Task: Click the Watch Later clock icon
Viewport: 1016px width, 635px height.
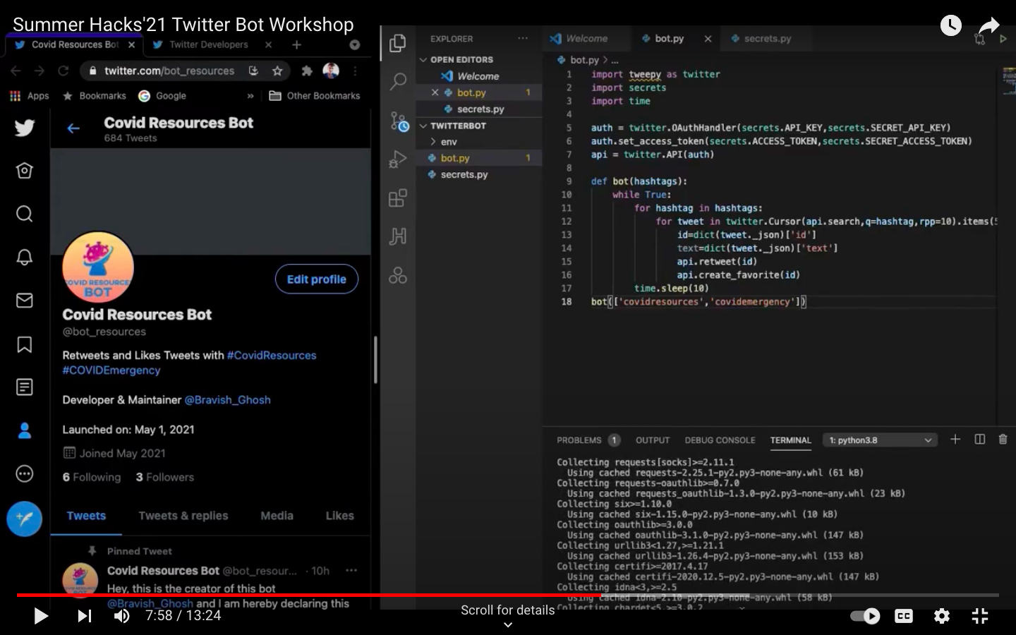Action: coord(950,26)
